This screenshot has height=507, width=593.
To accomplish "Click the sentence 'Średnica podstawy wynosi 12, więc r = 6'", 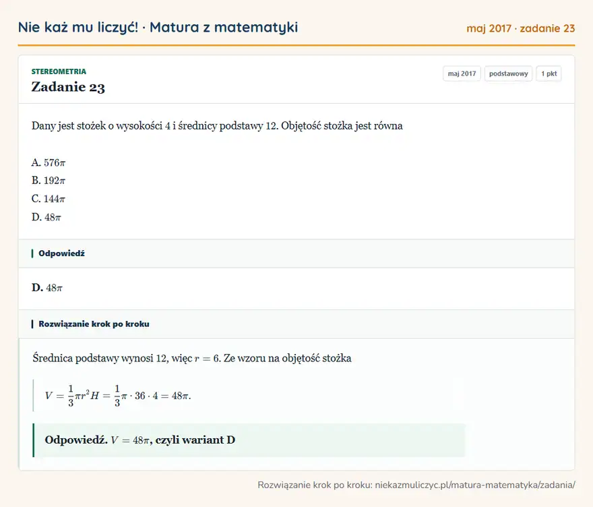I will (126, 358).
